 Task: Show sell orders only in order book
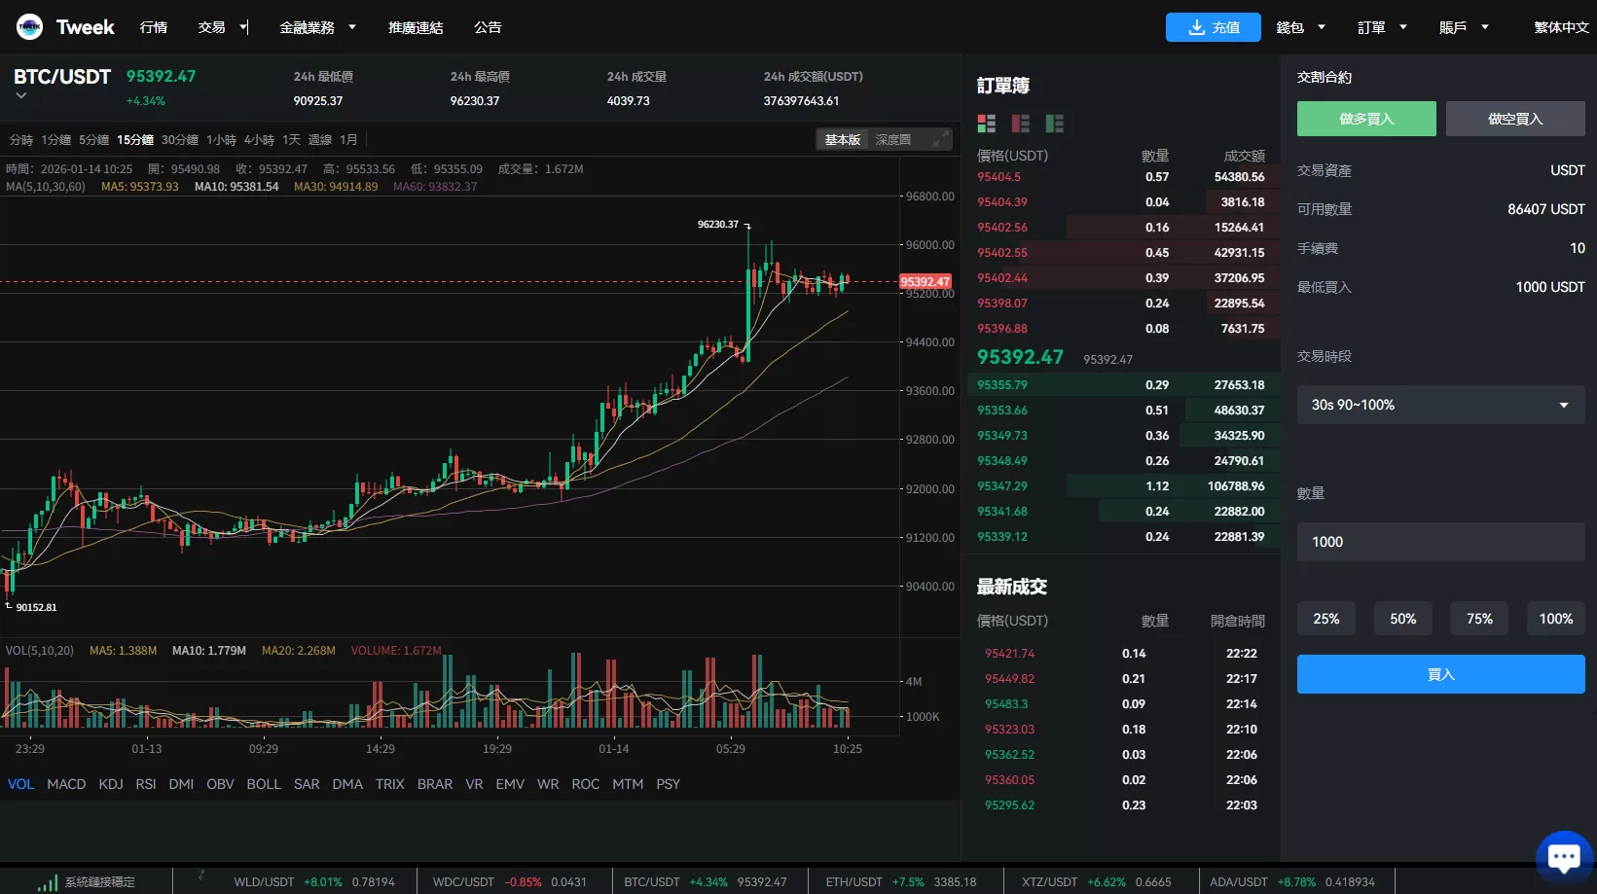1020,124
